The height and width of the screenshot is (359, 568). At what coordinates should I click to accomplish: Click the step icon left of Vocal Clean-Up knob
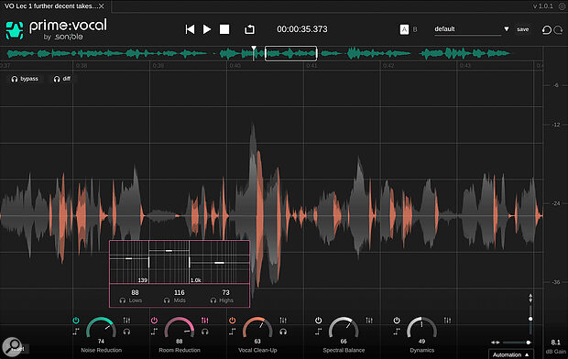tap(232, 332)
